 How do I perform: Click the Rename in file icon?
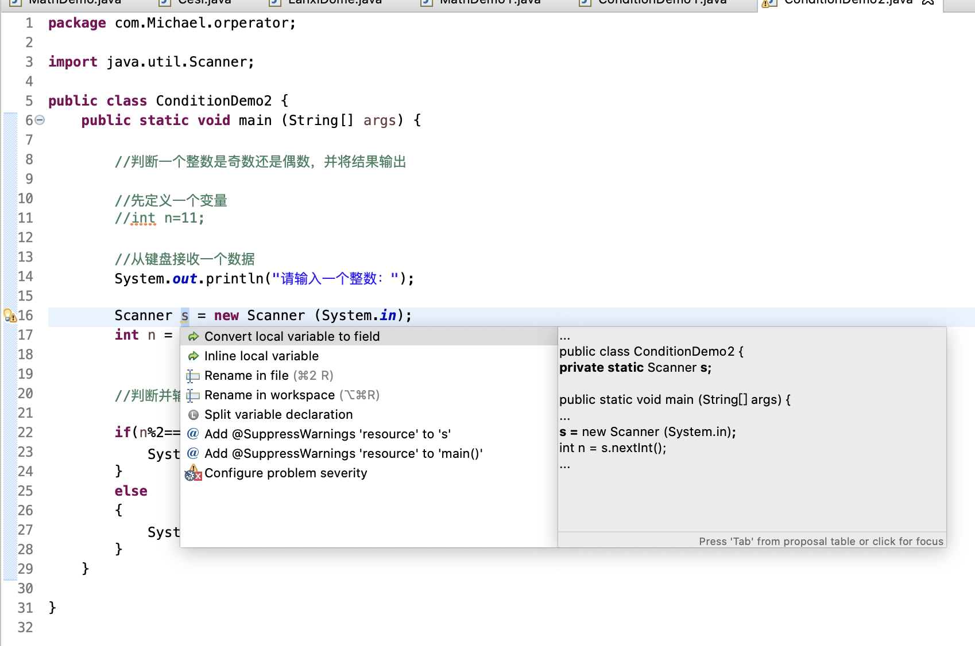point(193,376)
